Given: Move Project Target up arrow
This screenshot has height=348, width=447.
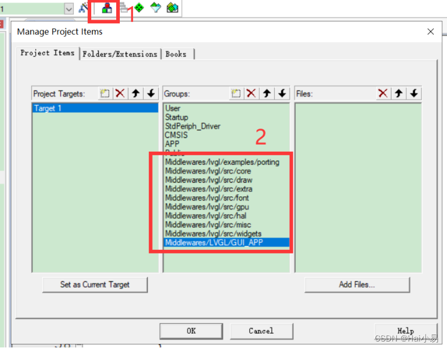Looking at the screenshot, I should (x=136, y=93).
